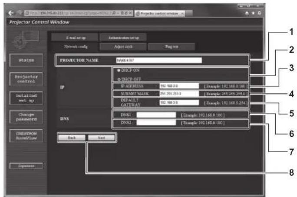Go back with the browser back arrow

[11, 13]
